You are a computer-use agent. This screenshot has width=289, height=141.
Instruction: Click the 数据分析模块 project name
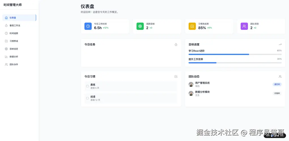click(x=202, y=92)
